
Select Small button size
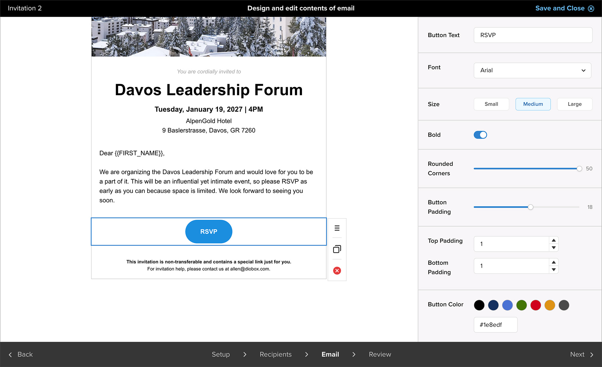(x=491, y=104)
